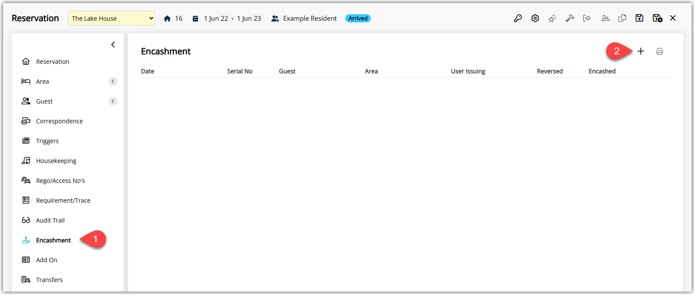Click the area number 16
695x295 pixels.
coord(178,19)
